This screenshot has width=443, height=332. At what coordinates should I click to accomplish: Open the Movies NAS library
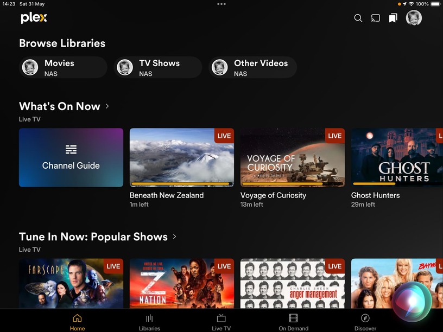coord(64,67)
